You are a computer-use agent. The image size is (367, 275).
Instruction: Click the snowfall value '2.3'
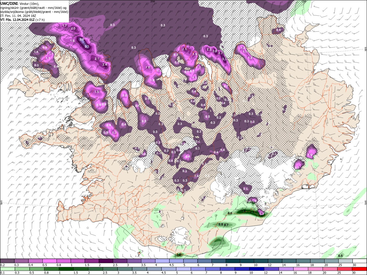[184, 49]
